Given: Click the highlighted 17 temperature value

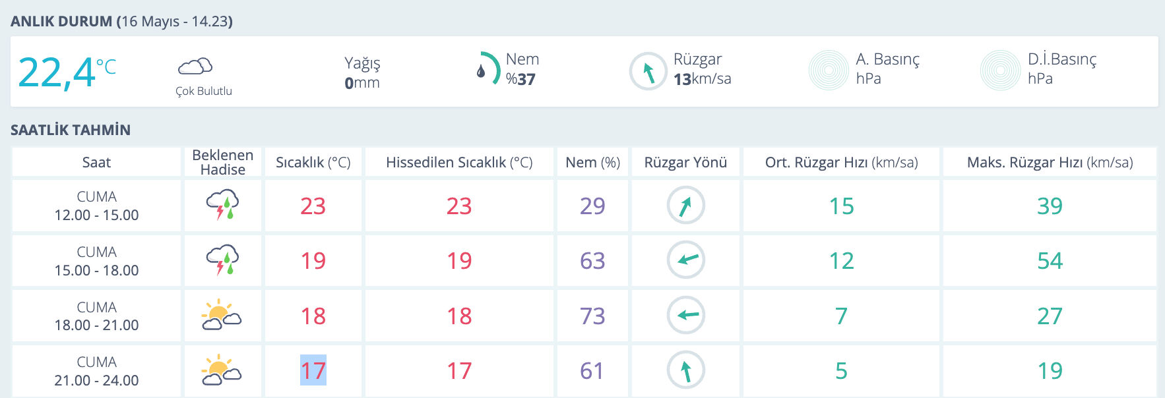Looking at the screenshot, I should pyautogui.click(x=313, y=370).
